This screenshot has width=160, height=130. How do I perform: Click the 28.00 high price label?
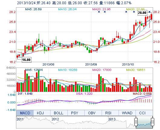pos(142,13)
